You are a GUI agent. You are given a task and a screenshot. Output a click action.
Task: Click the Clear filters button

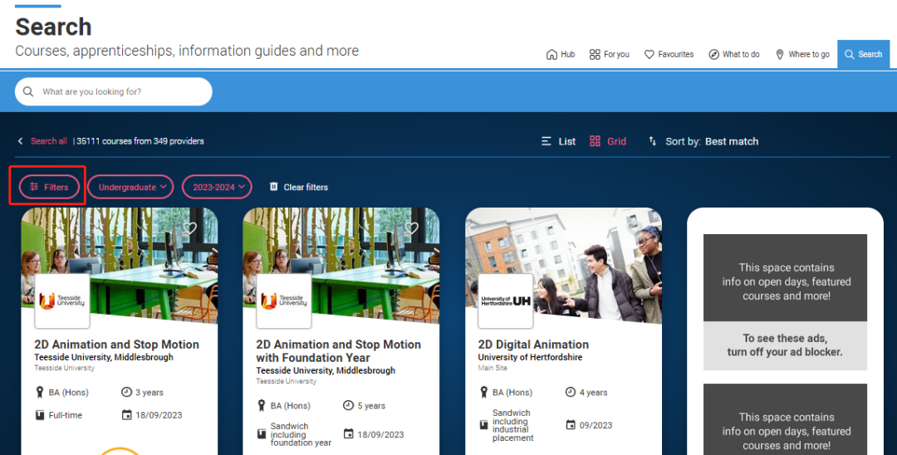coord(298,188)
